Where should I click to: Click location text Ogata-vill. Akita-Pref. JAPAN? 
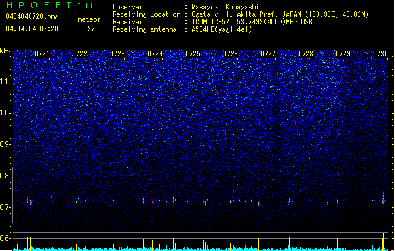(247, 14)
